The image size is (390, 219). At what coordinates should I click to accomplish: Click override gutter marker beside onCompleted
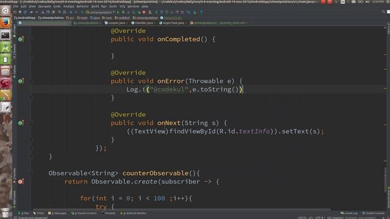(21, 39)
